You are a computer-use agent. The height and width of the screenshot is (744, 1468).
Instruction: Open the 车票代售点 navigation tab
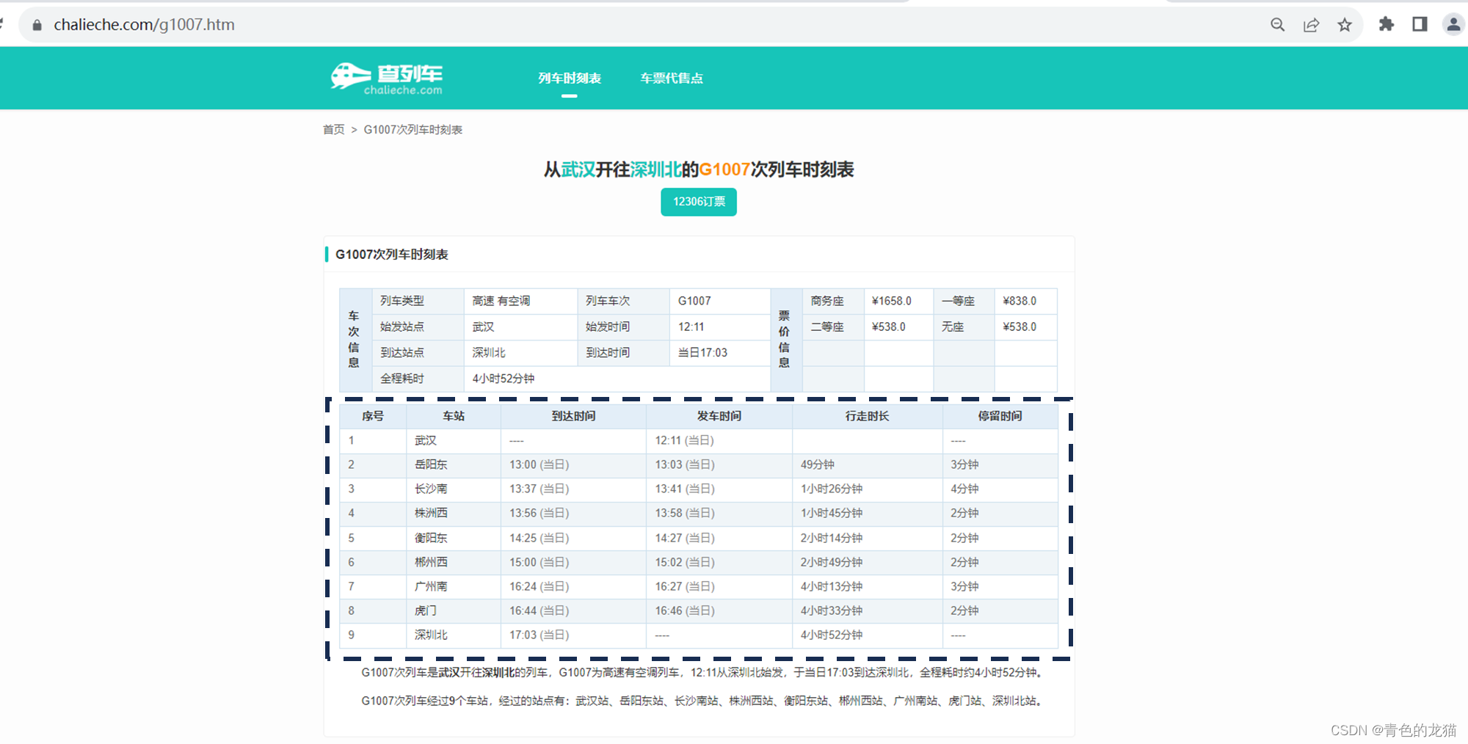(672, 79)
